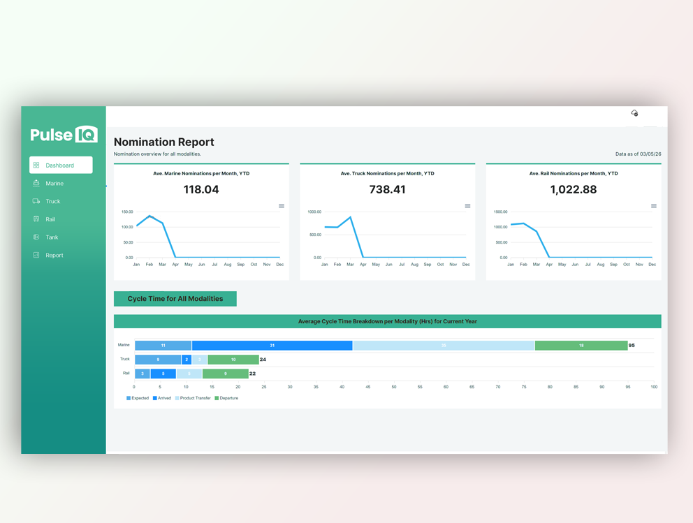
Task: Click the Truck icon in sidebar
Action: (36, 201)
